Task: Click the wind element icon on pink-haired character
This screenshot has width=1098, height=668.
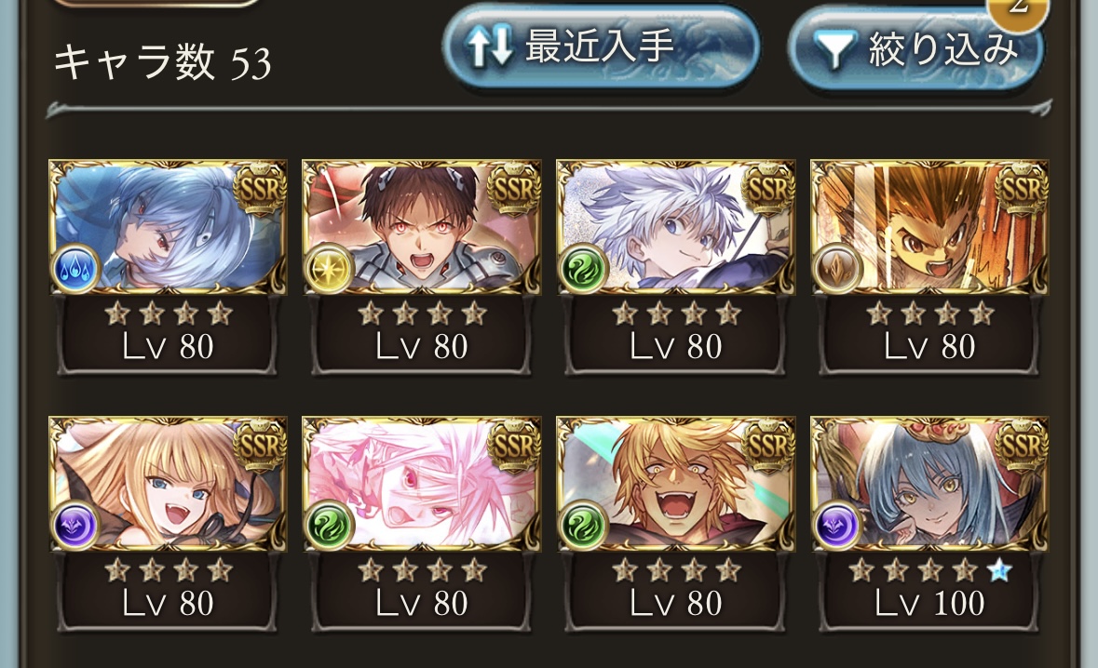Action: (329, 526)
